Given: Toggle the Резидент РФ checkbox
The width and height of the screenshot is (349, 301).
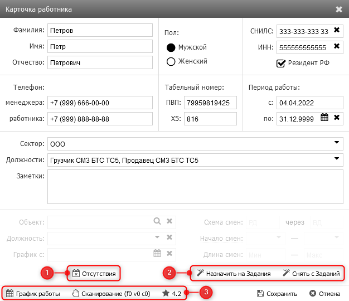Looking at the screenshot, I should point(281,63).
